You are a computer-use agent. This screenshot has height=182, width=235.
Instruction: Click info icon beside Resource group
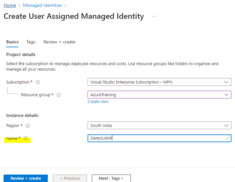(59, 95)
